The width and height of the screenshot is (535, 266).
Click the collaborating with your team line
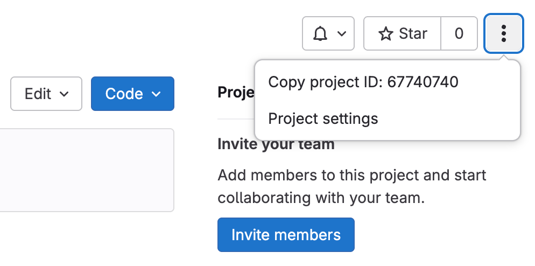click(x=321, y=198)
